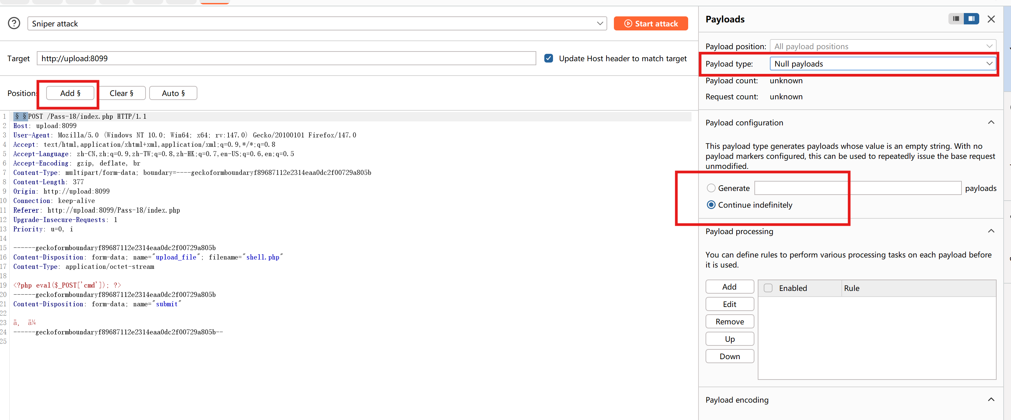Click the help question mark icon

pyautogui.click(x=14, y=23)
